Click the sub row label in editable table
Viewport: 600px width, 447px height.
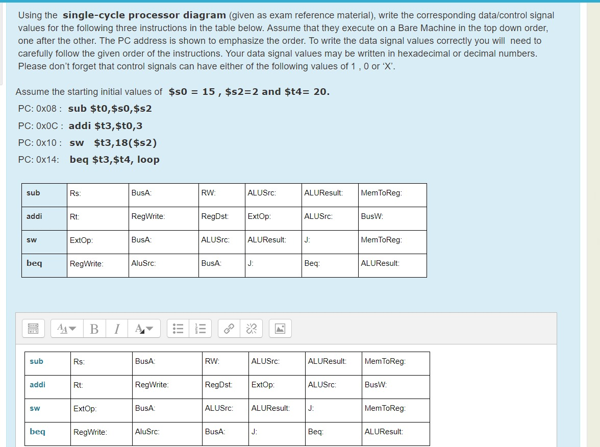[x=36, y=361]
